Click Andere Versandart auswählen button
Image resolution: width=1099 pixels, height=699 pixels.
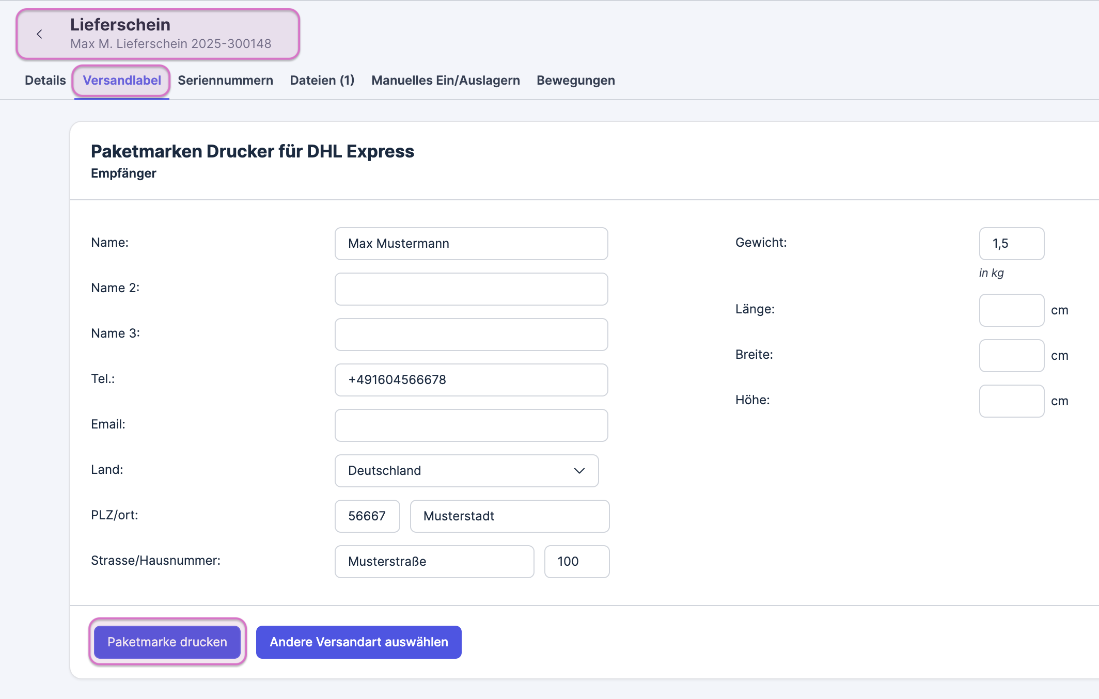(x=358, y=642)
